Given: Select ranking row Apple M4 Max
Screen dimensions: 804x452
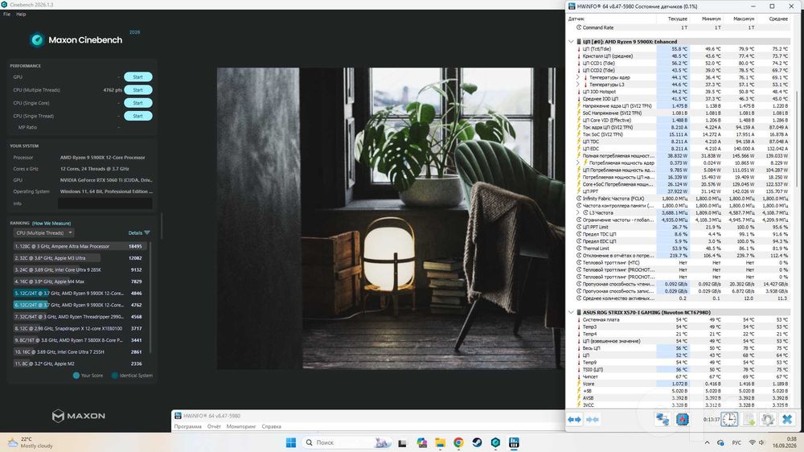Looking at the screenshot, I should tap(80, 281).
